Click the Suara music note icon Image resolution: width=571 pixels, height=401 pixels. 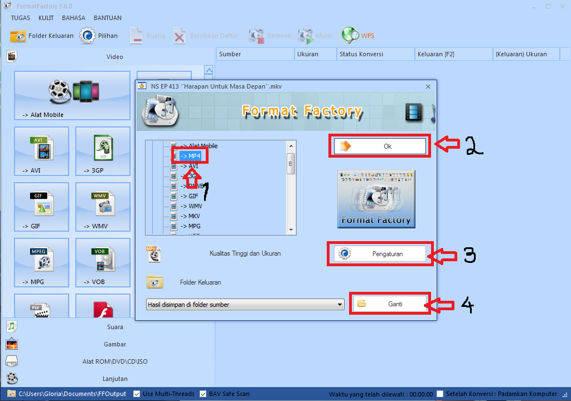coord(12,326)
